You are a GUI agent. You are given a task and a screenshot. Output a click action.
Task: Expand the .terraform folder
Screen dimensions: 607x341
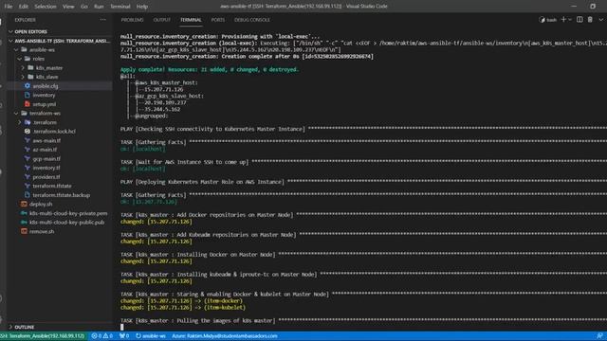(45, 122)
